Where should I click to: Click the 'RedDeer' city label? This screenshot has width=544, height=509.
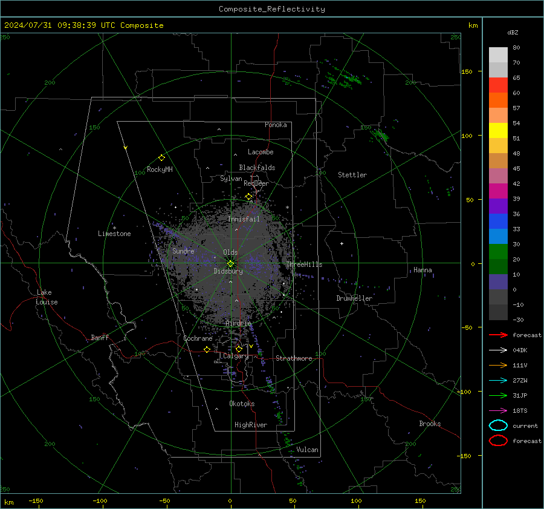(256, 183)
